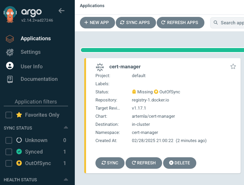This screenshot has width=244, height=185.
Task: Click namespace value cert-manager
Action: [x=145, y=133]
